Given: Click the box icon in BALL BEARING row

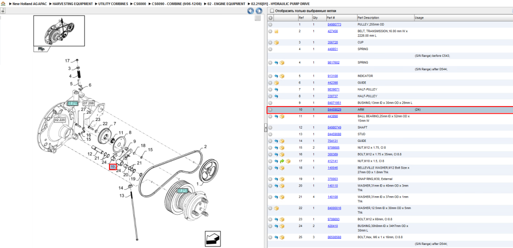Looking at the screenshot, I should click(x=282, y=116).
